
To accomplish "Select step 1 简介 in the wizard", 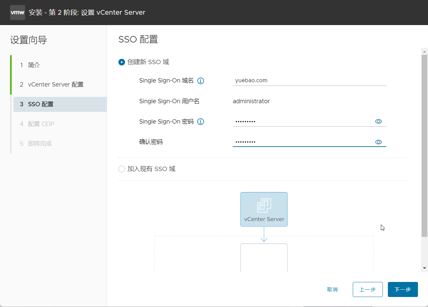I will [x=33, y=65].
